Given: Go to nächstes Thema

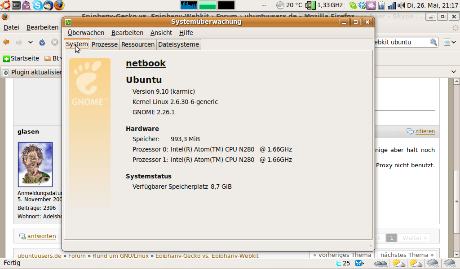Looking at the screenshot, I should pyautogui.click(x=407, y=255).
